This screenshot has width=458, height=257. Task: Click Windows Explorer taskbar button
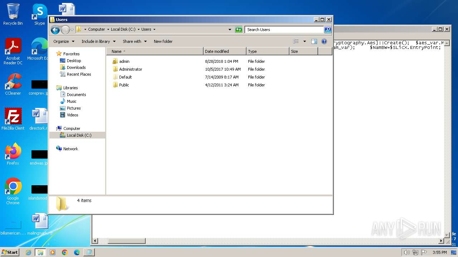[40, 252]
